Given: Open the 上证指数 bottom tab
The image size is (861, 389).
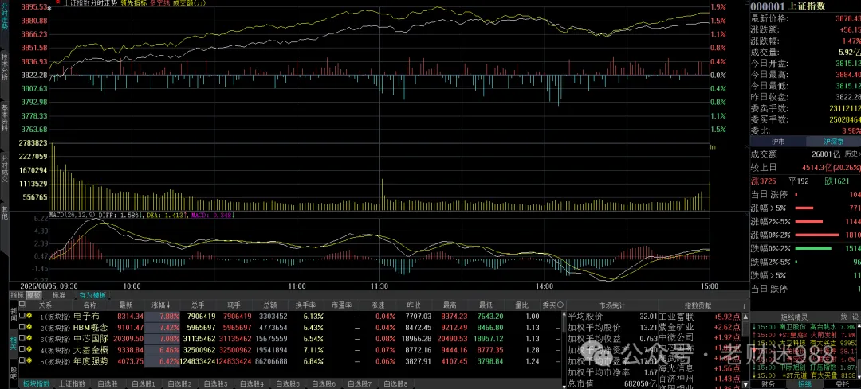Looking at the screenshot, I should (72, 384).
